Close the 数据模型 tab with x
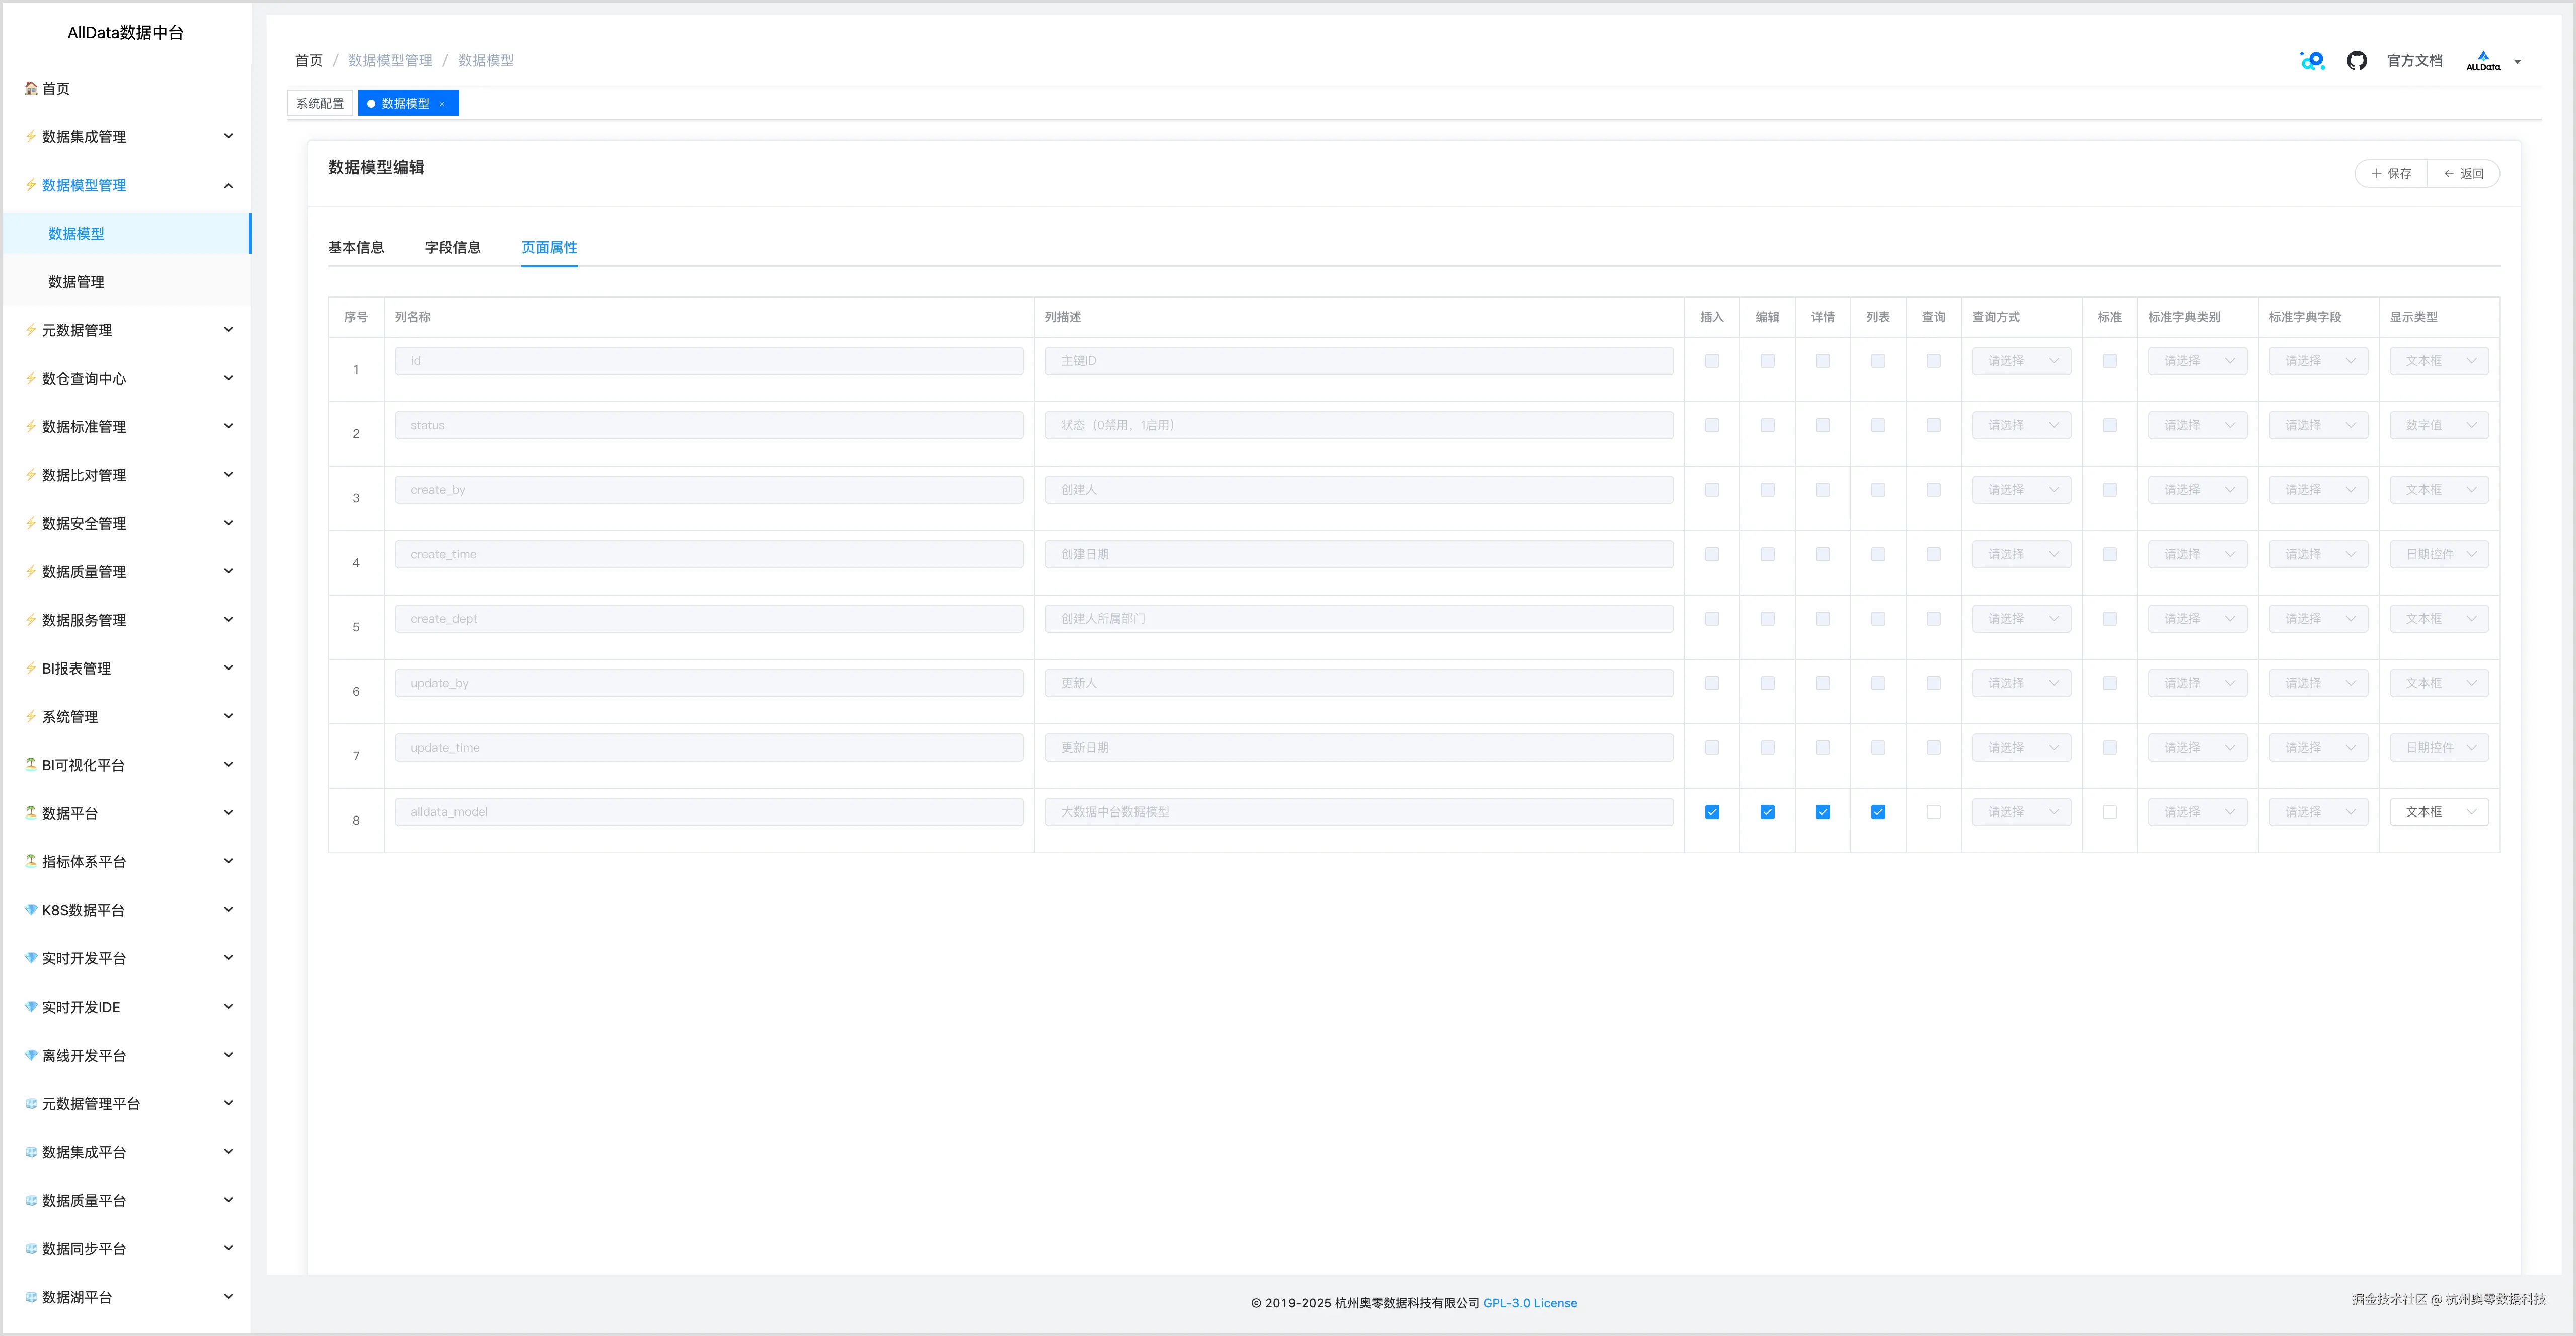 [442, 104]
